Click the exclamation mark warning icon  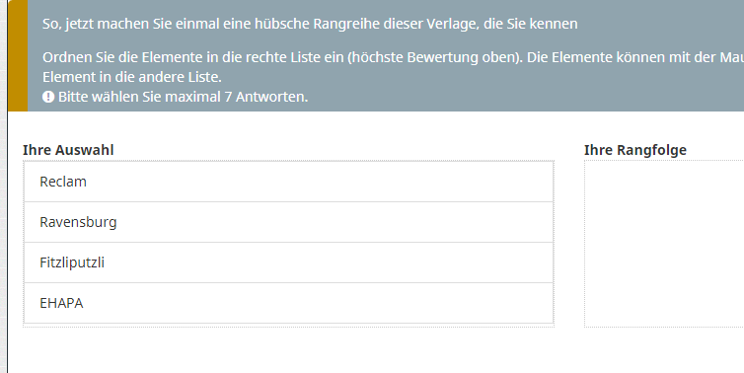48,97
